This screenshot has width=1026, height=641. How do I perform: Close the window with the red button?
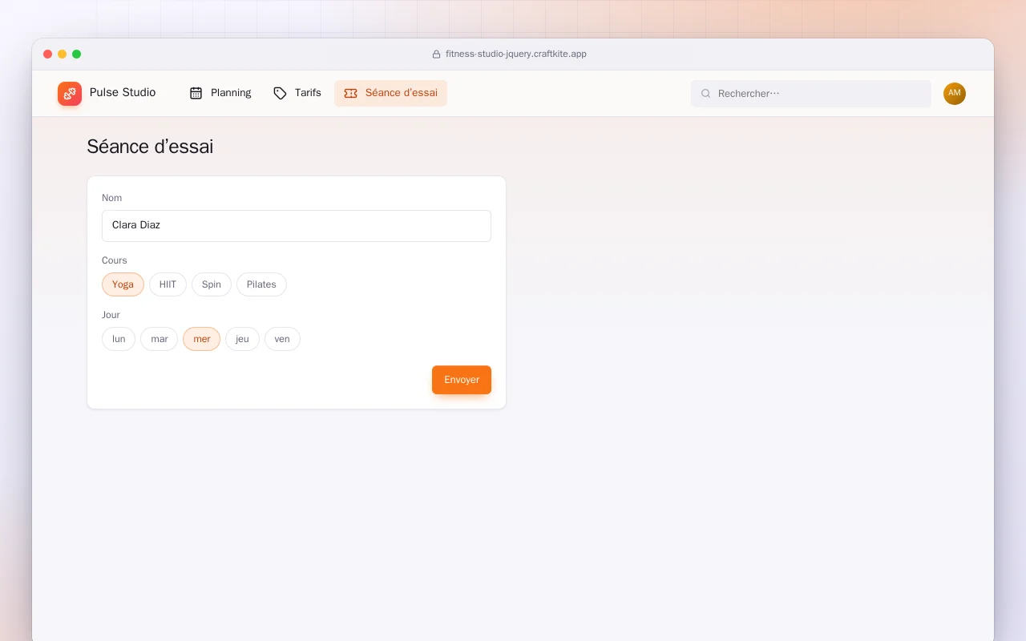(48, 54)
